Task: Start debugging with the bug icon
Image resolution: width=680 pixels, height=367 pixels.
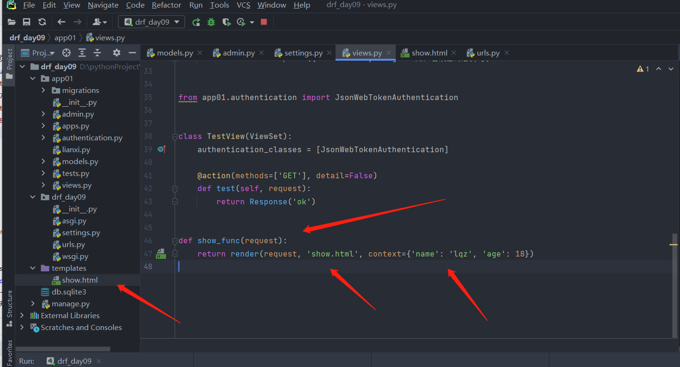Action: coord(211,22)
